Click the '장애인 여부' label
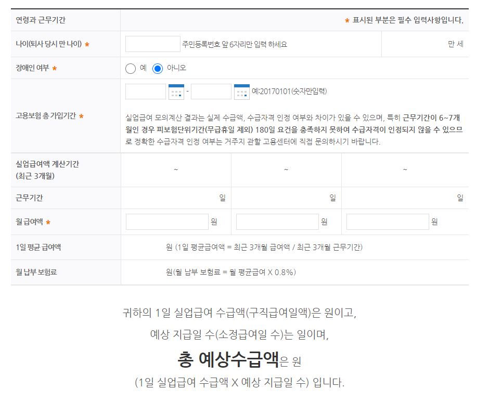 click(x=32, y=68)
